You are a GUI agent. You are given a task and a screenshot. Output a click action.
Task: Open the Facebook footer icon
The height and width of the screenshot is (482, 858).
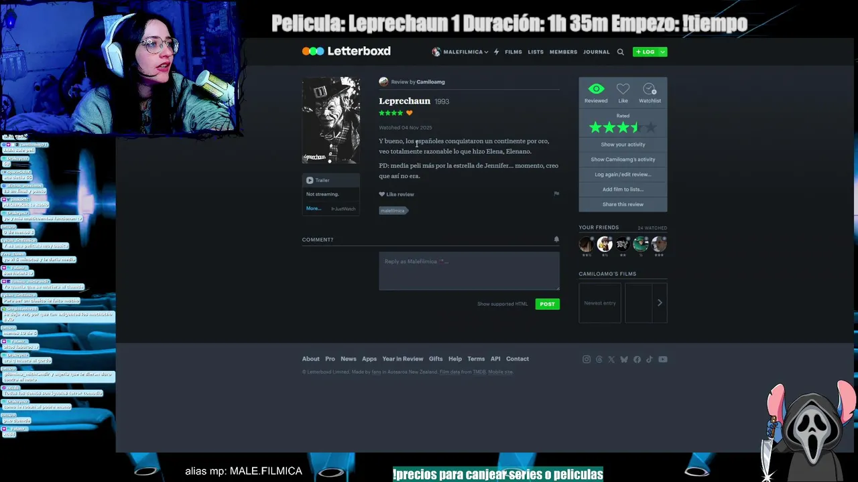pos(637,359)
